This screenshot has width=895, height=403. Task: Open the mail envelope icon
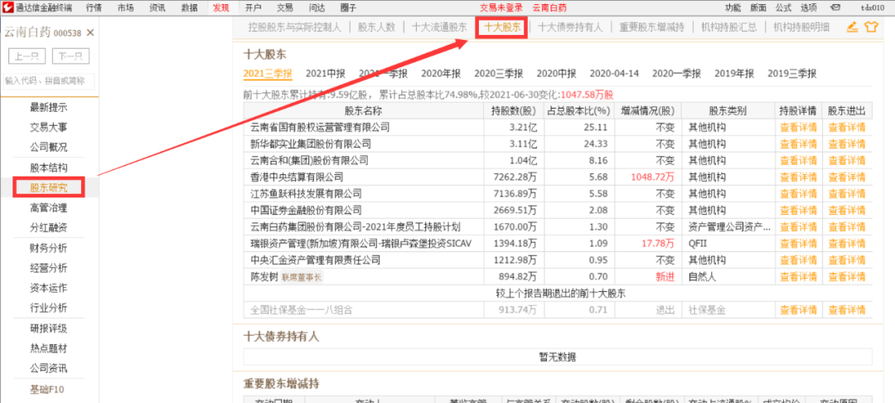click(835, 7)
